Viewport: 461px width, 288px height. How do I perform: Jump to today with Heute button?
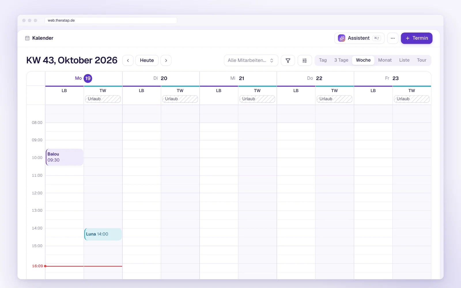coord(147,60)
